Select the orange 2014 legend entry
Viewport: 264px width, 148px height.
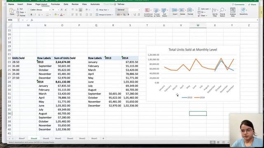(200, 97)
